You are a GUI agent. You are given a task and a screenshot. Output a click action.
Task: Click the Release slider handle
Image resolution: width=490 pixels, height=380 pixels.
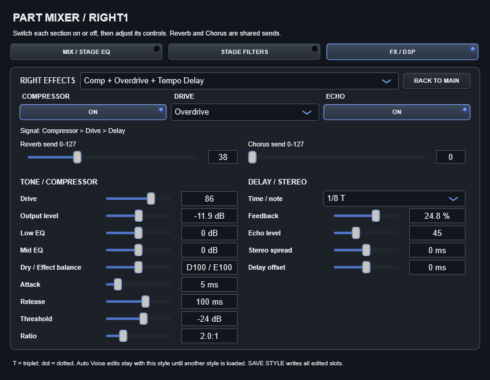point(145,302)
